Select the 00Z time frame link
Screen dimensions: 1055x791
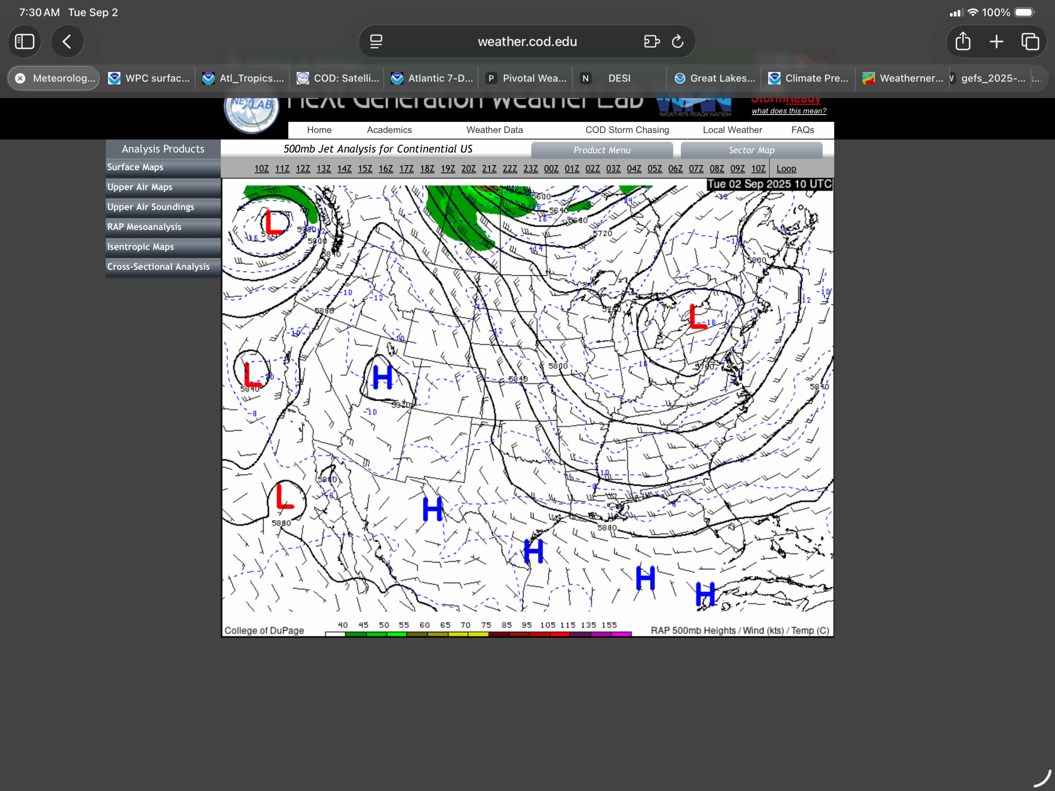coord(551,169)
